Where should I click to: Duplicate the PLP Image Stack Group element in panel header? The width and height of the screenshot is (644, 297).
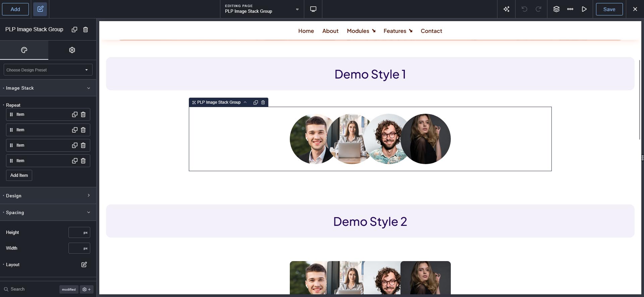coord(74,30)
